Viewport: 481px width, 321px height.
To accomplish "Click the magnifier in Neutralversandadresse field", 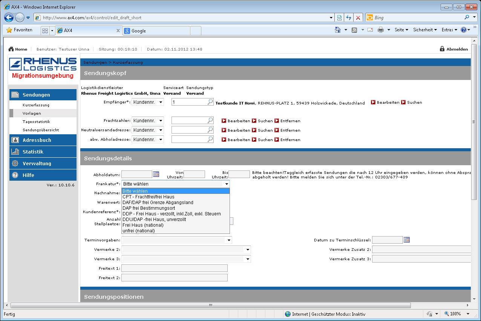I will click(x=210, y=130).
